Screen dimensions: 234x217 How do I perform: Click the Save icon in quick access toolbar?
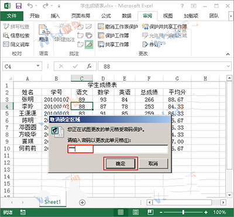coord(19,6)
